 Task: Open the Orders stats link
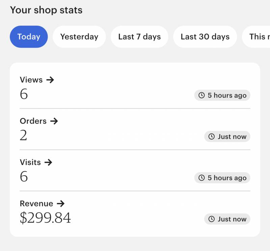coord(39,121)
